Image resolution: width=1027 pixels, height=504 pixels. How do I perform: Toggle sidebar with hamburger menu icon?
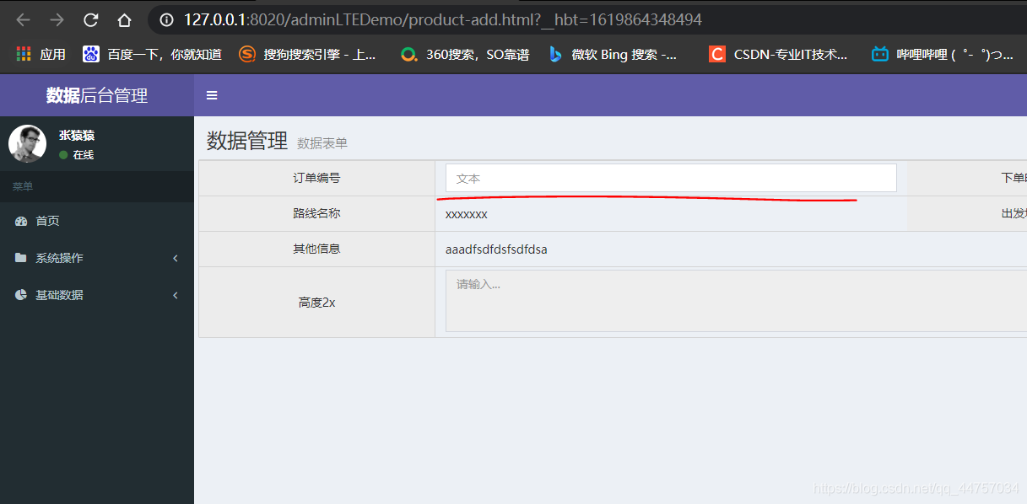pos(212,95)
